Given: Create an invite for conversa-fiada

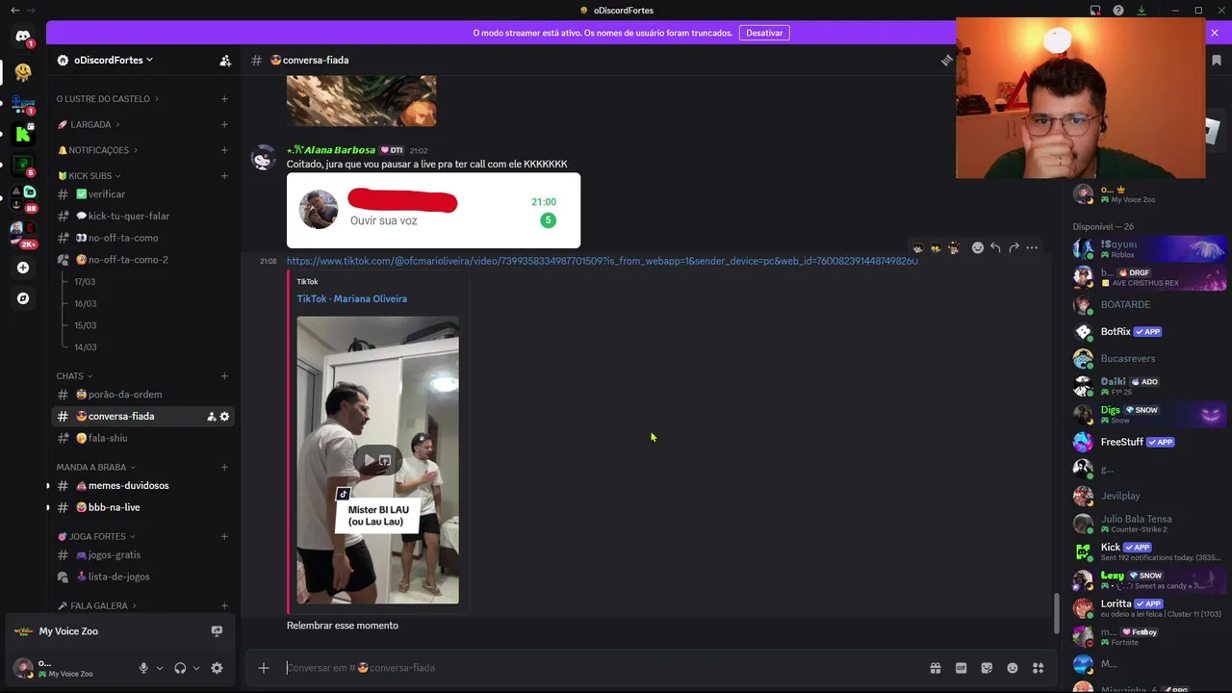Looking at the screenshot, I should click(x=211, y=417).
